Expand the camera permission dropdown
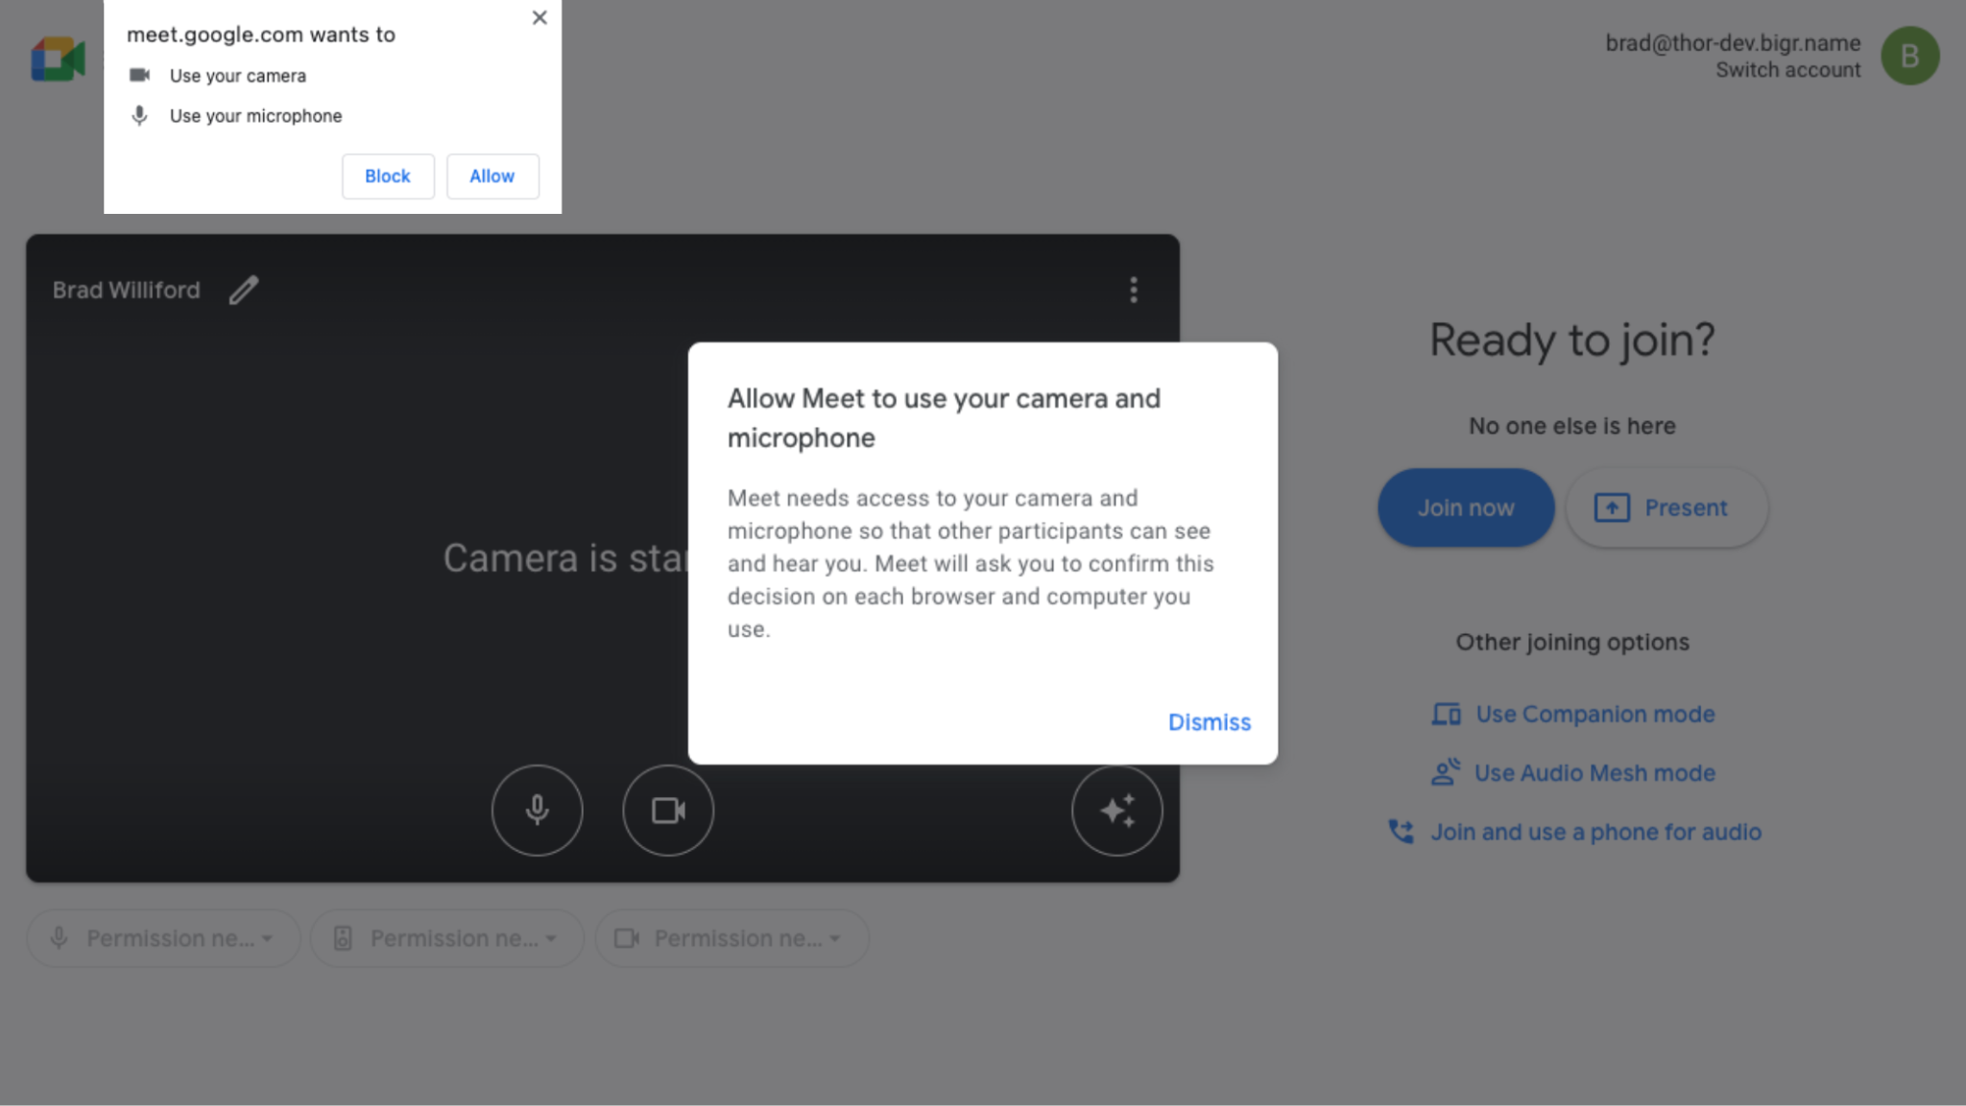 click(x=837, y=937)
